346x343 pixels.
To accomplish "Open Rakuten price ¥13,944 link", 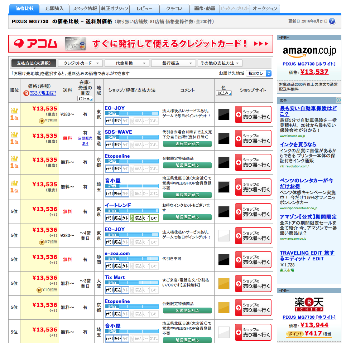I will click(x=314, y=325).
